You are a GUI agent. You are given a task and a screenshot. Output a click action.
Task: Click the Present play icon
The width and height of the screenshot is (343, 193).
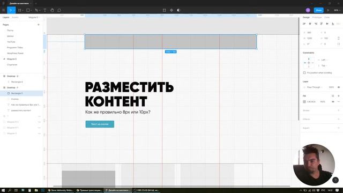(328, 10)
